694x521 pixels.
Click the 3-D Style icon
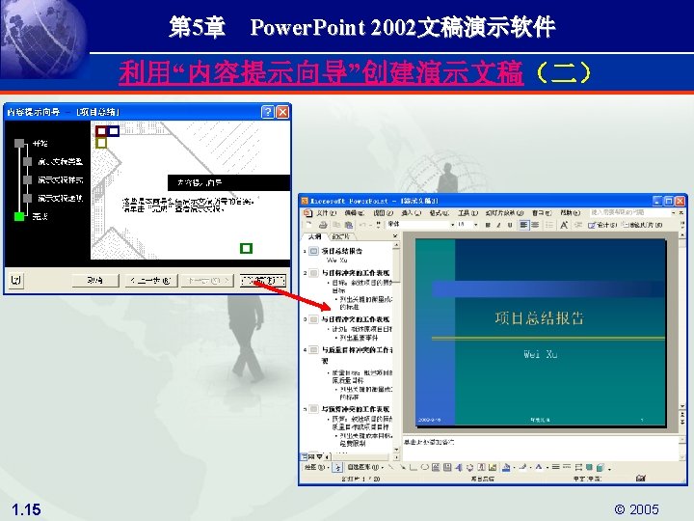(x=601, y=467)
